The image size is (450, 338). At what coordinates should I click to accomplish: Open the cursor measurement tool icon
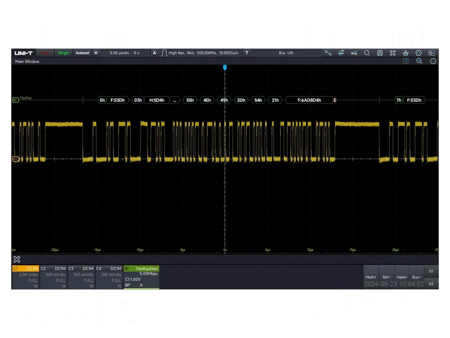[328, 53]
